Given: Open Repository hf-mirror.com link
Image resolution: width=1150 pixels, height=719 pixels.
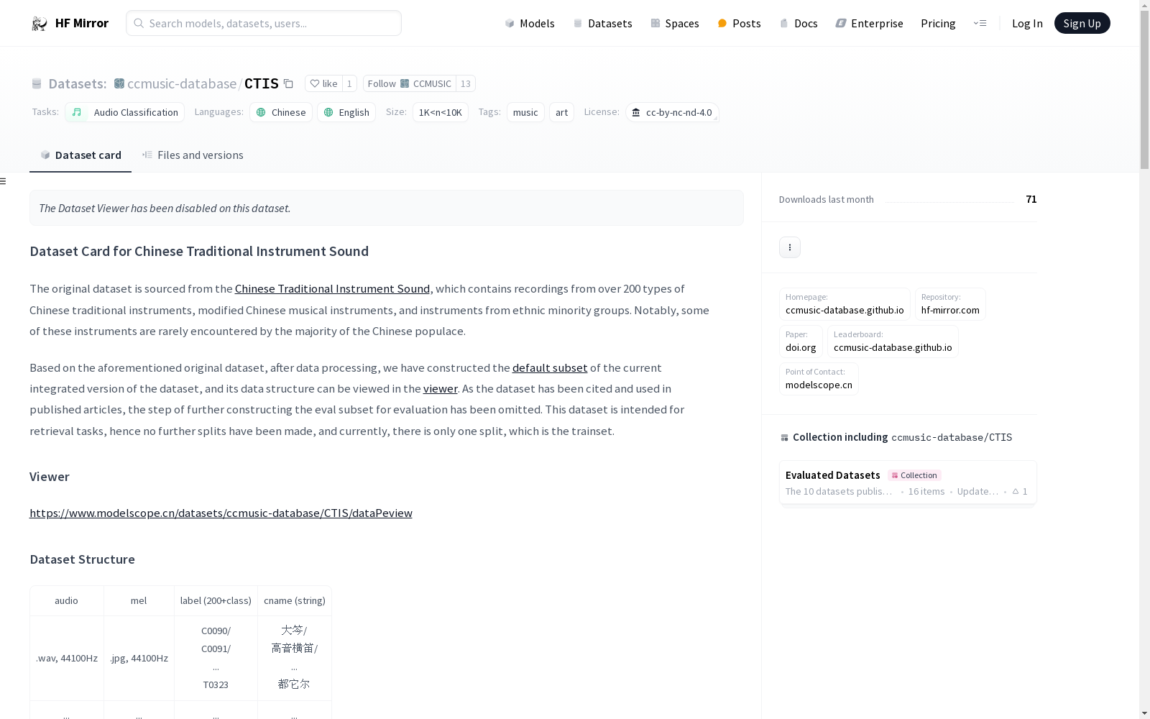Looking at the screenshot, I should 950,304.
